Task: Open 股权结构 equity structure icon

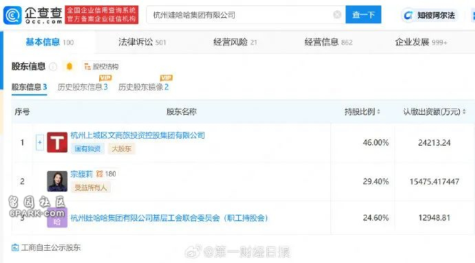Action: pos(87,67)
